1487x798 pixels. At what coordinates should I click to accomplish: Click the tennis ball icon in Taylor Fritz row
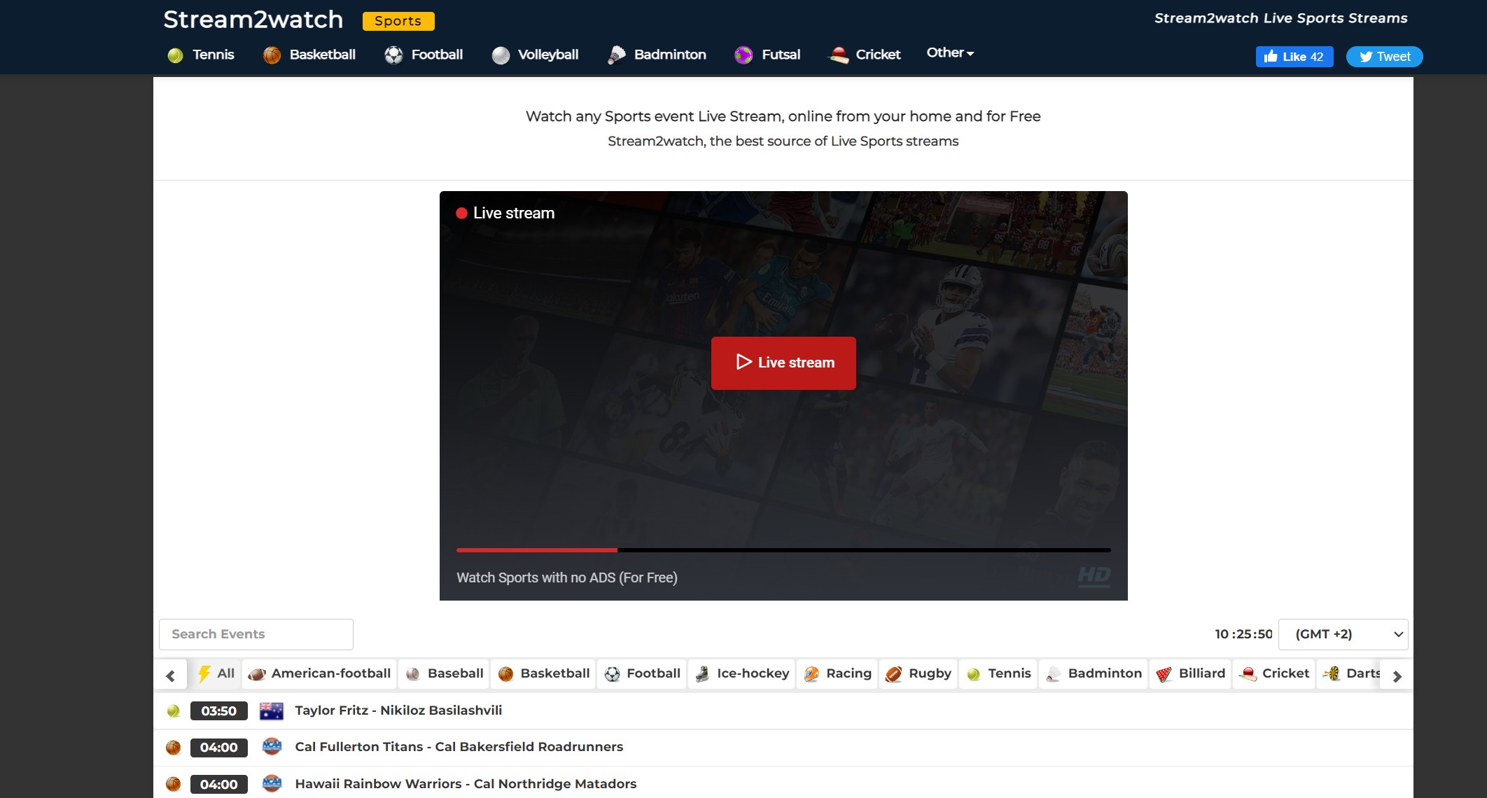173,711
